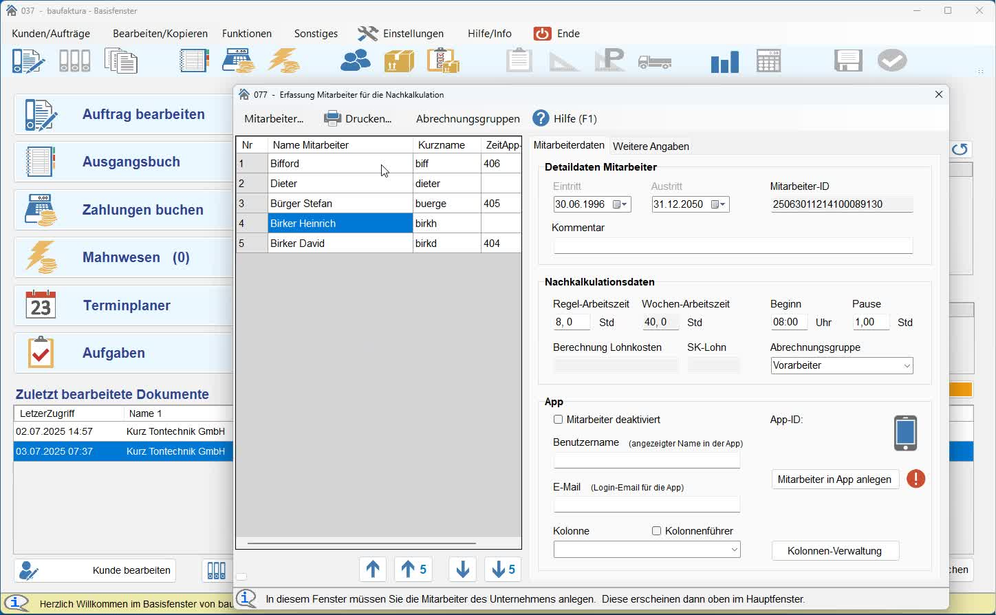Open the Kolonne dropdown list
This screenshot has height=615, width=996.
734,550
